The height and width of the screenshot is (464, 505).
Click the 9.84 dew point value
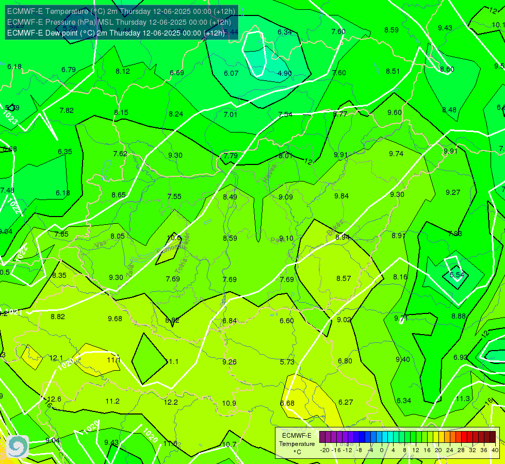[341, 196]
